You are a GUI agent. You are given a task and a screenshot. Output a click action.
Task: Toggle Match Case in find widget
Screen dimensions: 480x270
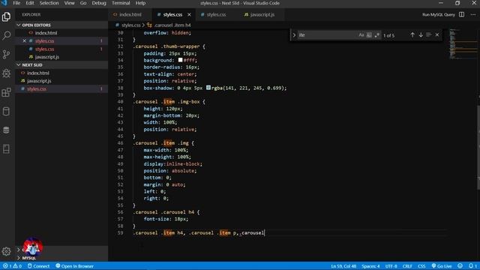[361, 35]
